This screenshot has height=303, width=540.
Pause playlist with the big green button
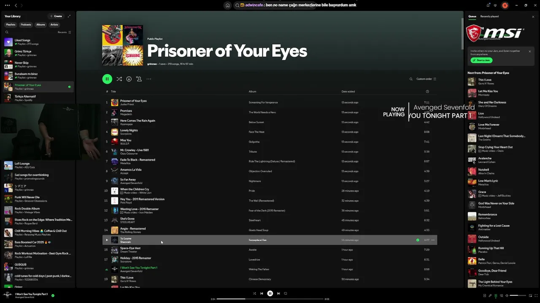pos(107,79)
